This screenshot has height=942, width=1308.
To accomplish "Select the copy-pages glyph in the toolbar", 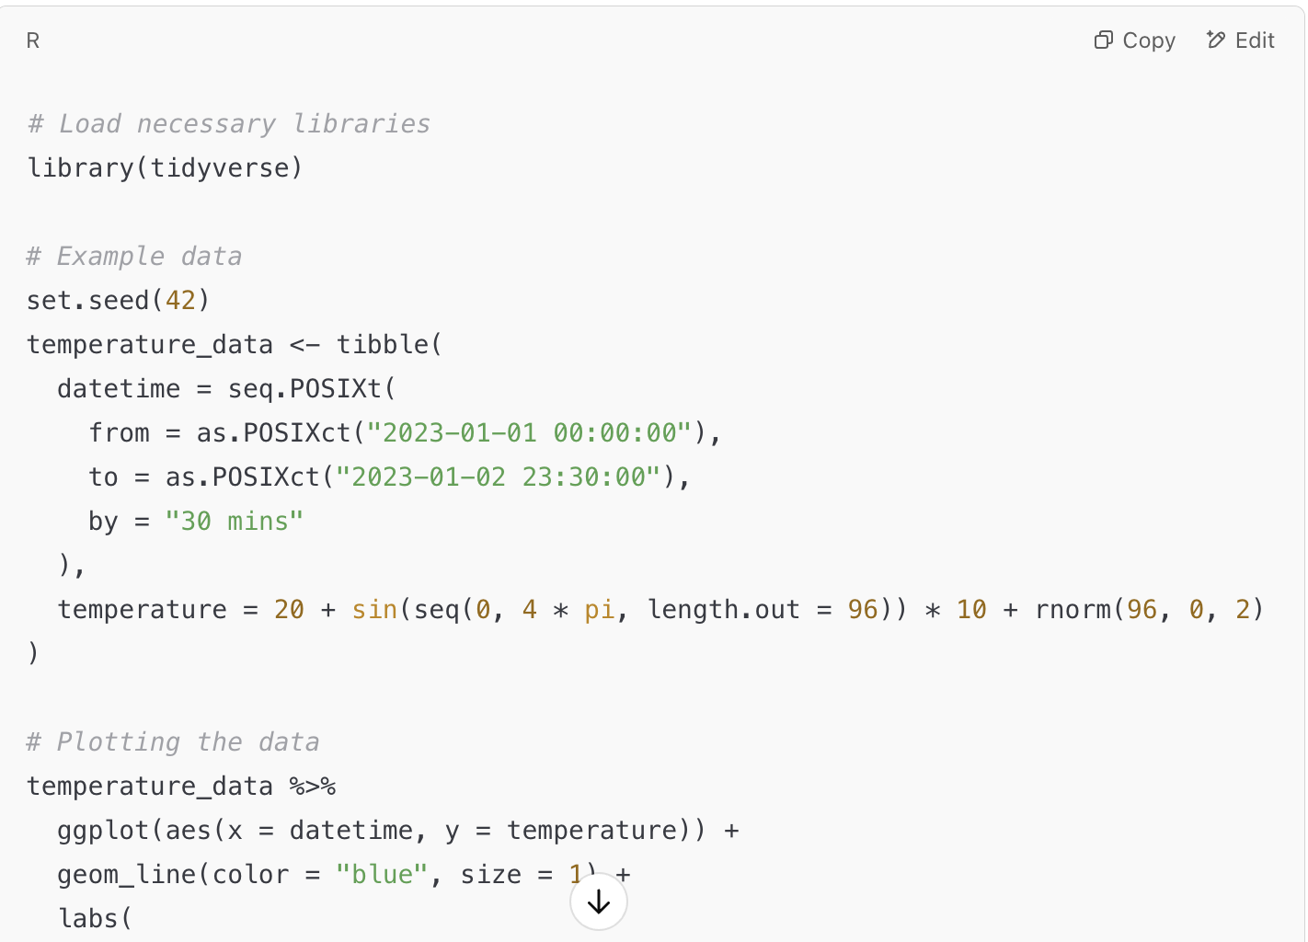I will coord(1103,40).
